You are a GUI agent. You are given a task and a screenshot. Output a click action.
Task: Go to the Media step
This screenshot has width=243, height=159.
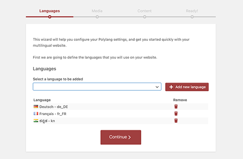tap(97, 11)
